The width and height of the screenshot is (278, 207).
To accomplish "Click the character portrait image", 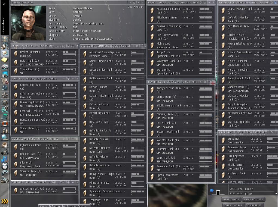I will coord(28,23).
